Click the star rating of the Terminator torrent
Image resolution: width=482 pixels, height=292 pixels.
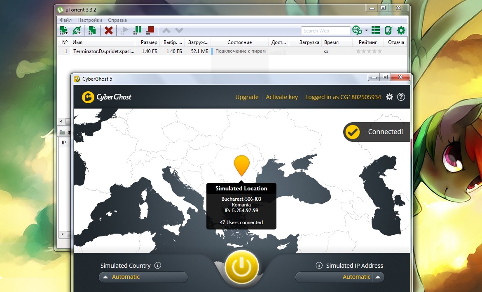369,51
